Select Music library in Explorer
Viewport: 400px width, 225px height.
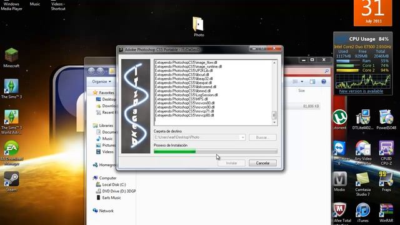click(x=104, y=139)
